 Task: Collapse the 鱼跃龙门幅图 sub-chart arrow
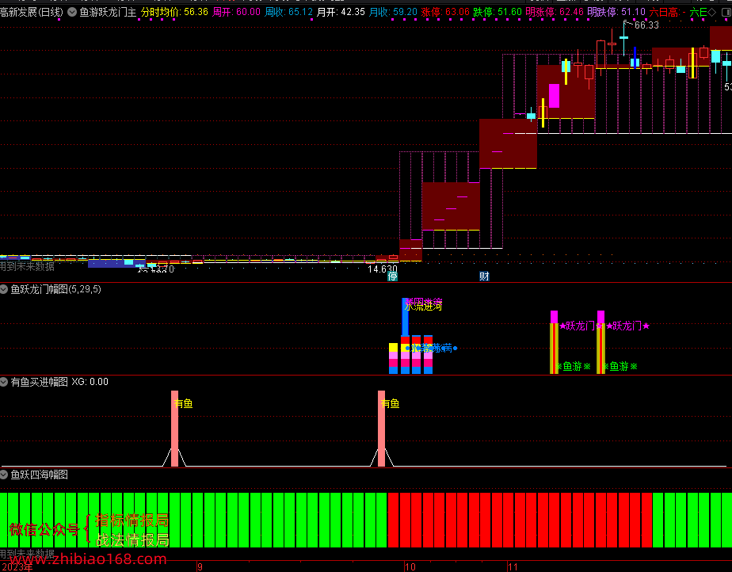pyautogui.click(x=4, y=289)
